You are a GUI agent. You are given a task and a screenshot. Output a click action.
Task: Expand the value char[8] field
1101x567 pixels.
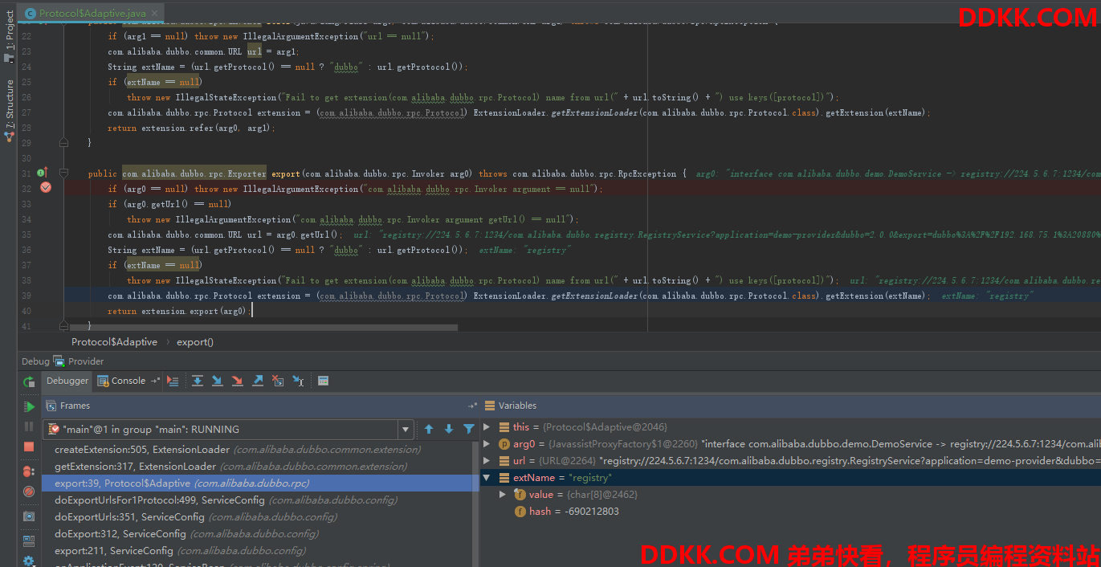pyautogui.click(x=503, y=495)
